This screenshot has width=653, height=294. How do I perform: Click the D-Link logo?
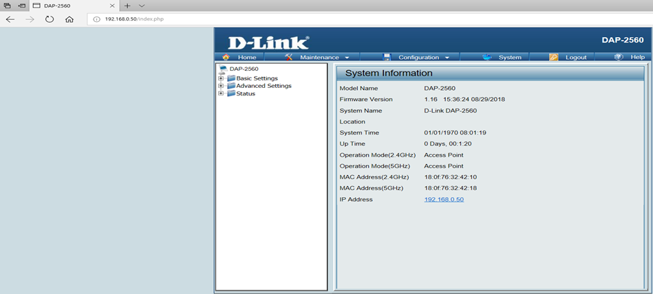[268, 43]
